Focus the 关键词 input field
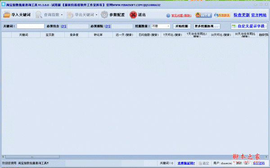Viewport: 270px width, 168px height. point(31,26)
